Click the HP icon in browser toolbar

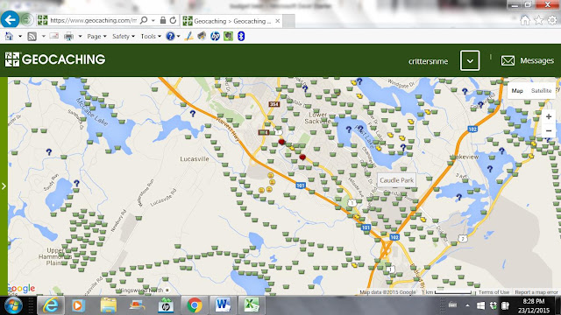pyautogui.click(x=215, y=36)
